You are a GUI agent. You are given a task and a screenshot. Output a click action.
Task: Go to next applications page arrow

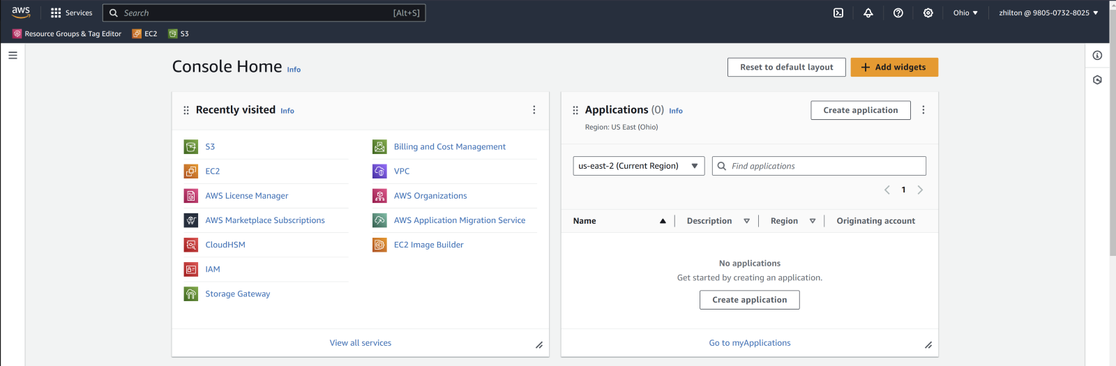coord(920,190)
